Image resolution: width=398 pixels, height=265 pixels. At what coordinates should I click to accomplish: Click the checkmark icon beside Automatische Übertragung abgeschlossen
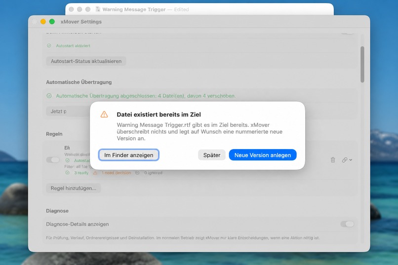49,96
